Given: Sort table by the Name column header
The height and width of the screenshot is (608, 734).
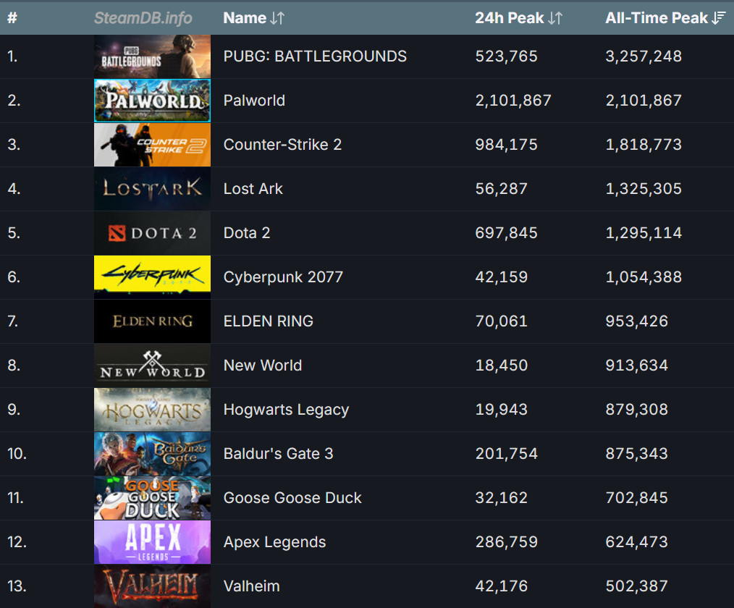Looking at the screenshot, I should 254,18.
